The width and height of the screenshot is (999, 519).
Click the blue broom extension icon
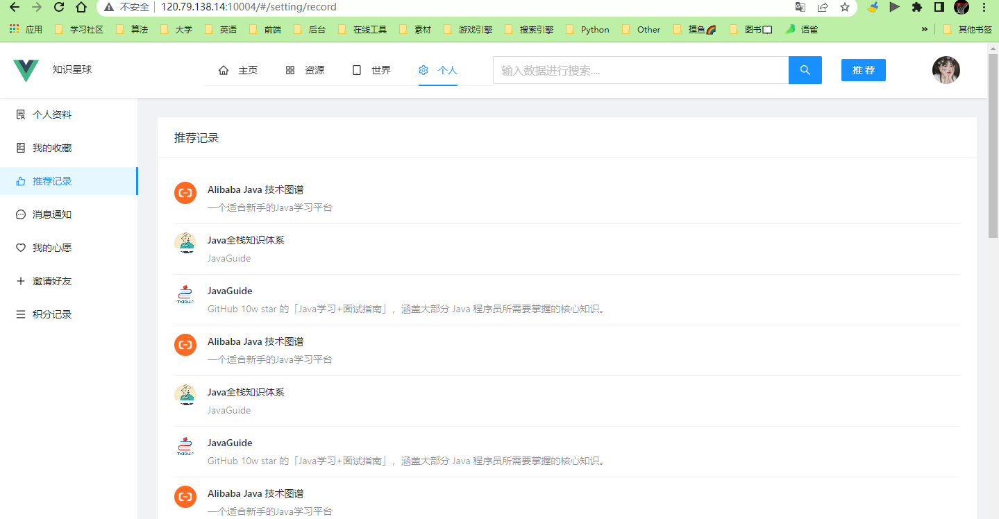[873, 7]
